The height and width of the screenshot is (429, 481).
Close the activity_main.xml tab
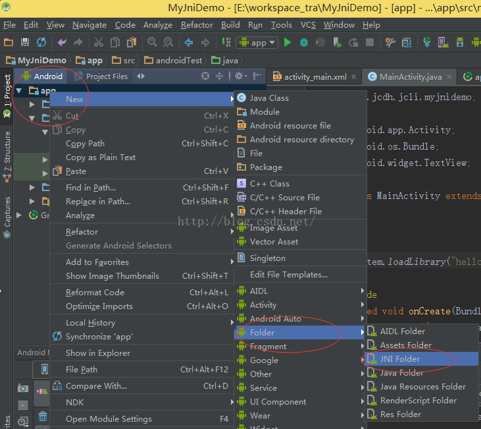coord(354,77)
